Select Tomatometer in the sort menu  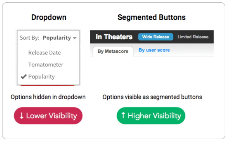click(46, 65)
